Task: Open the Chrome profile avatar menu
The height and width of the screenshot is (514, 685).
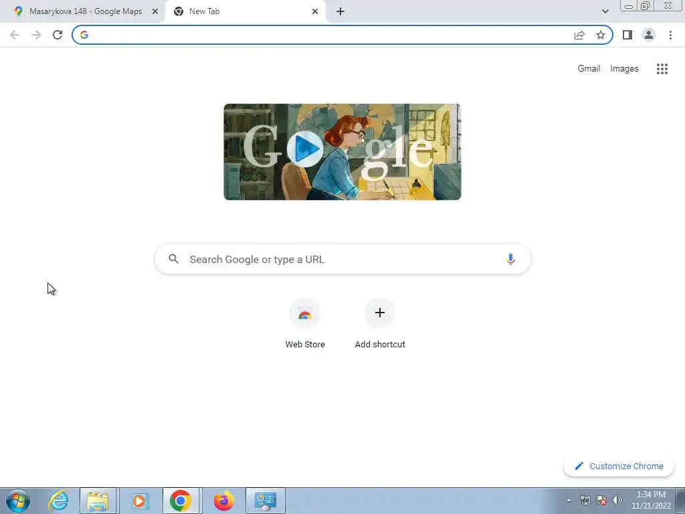Action: pyautogui.click(x=649, y=35)
